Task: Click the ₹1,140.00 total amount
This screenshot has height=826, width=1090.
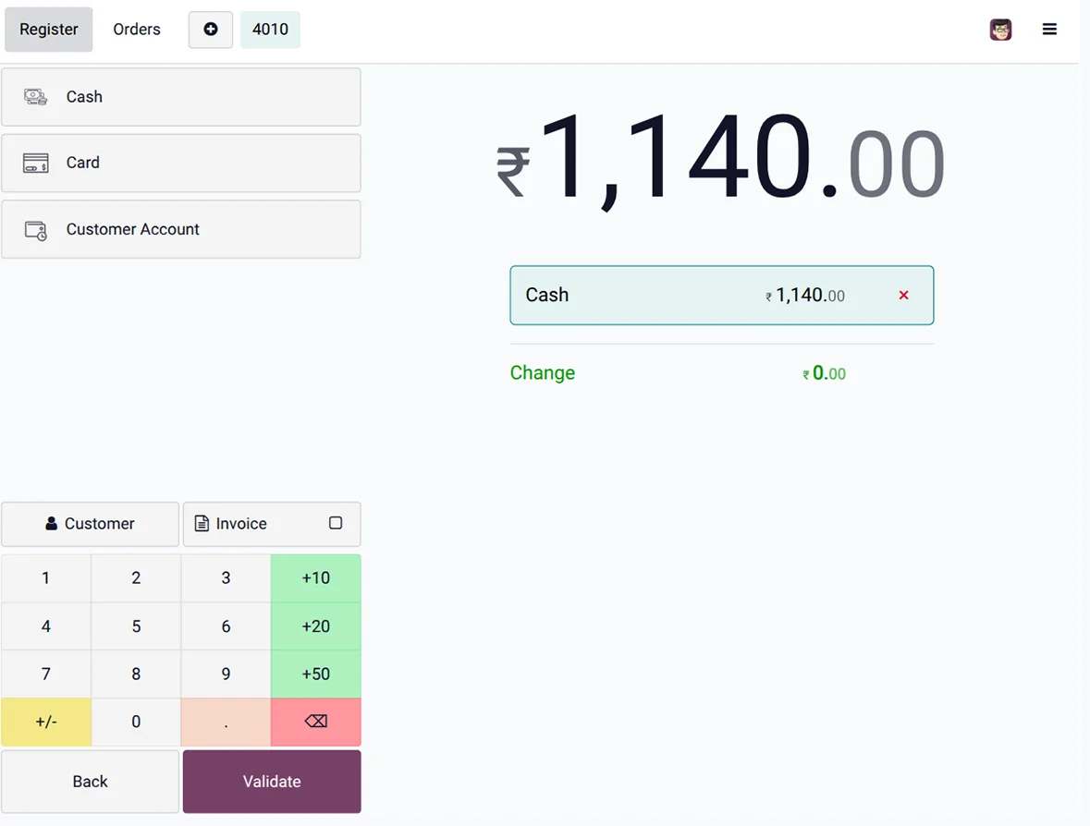Action: 720,161
